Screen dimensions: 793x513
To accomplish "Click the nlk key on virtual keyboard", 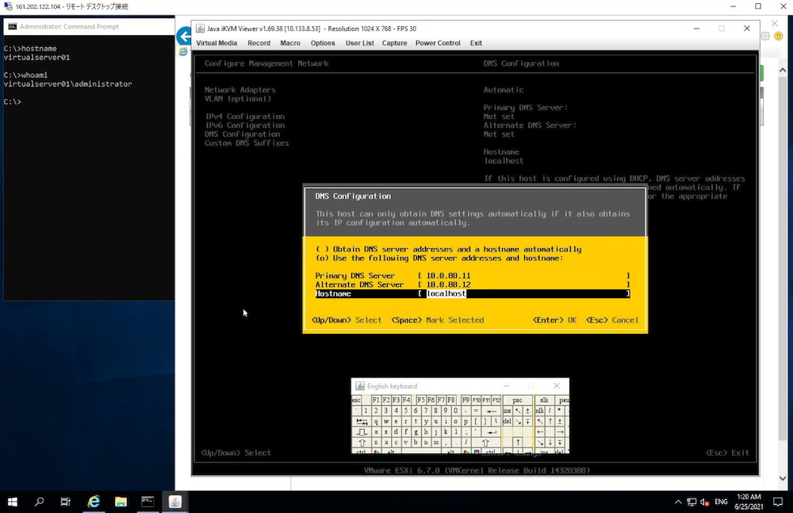I will click(539, 412).
